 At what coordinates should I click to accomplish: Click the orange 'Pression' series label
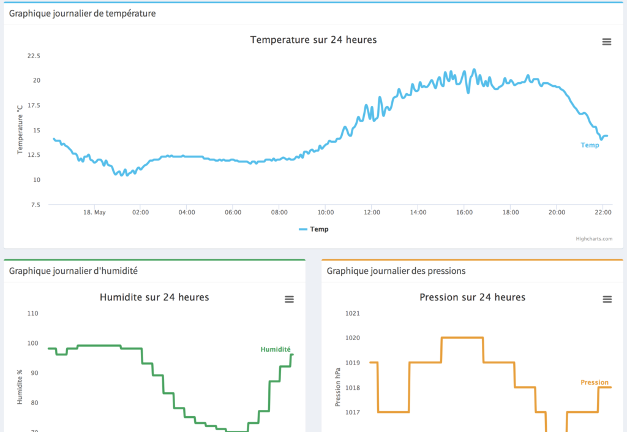[x=595, y=382]
